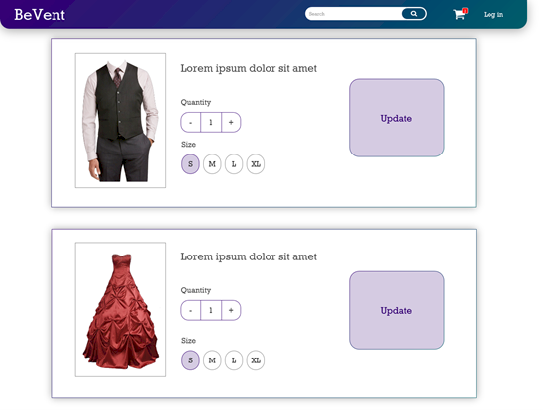Focus the Search input field
Image resolution: width=543 pixels, height=410 pixels.
click(x=354, y=14)
